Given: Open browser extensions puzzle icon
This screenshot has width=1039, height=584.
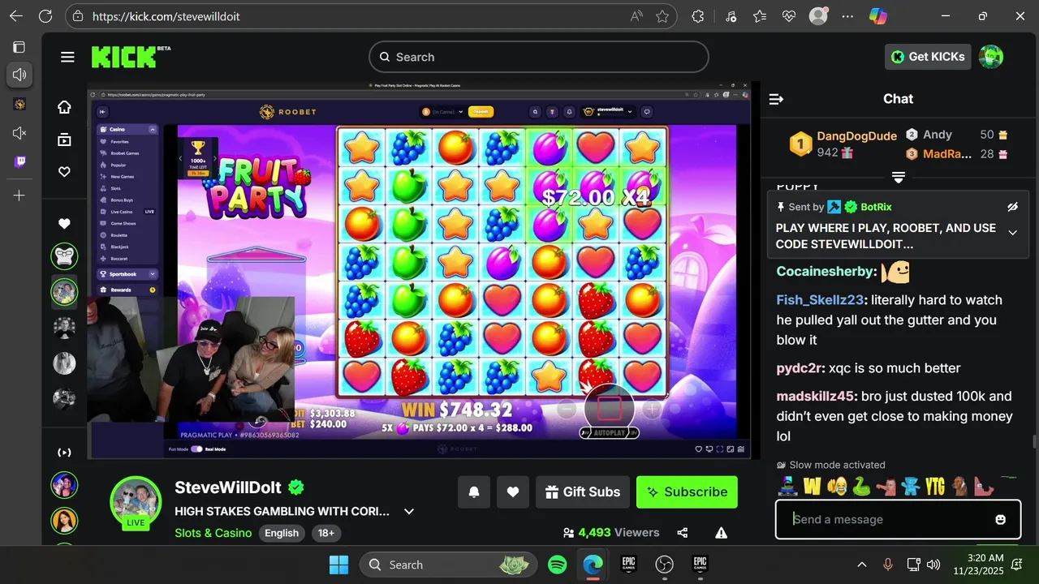Looking at the screenshot, I should point(697,16).
